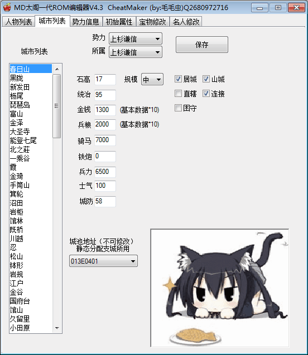Toggle the 居城 checkbox
The height and width of the screenshot is (355, 308).
(x=179, y=79)
